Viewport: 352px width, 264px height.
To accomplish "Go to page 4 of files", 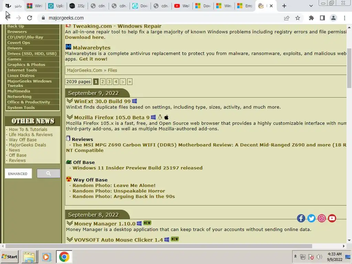I will [116, 82].
